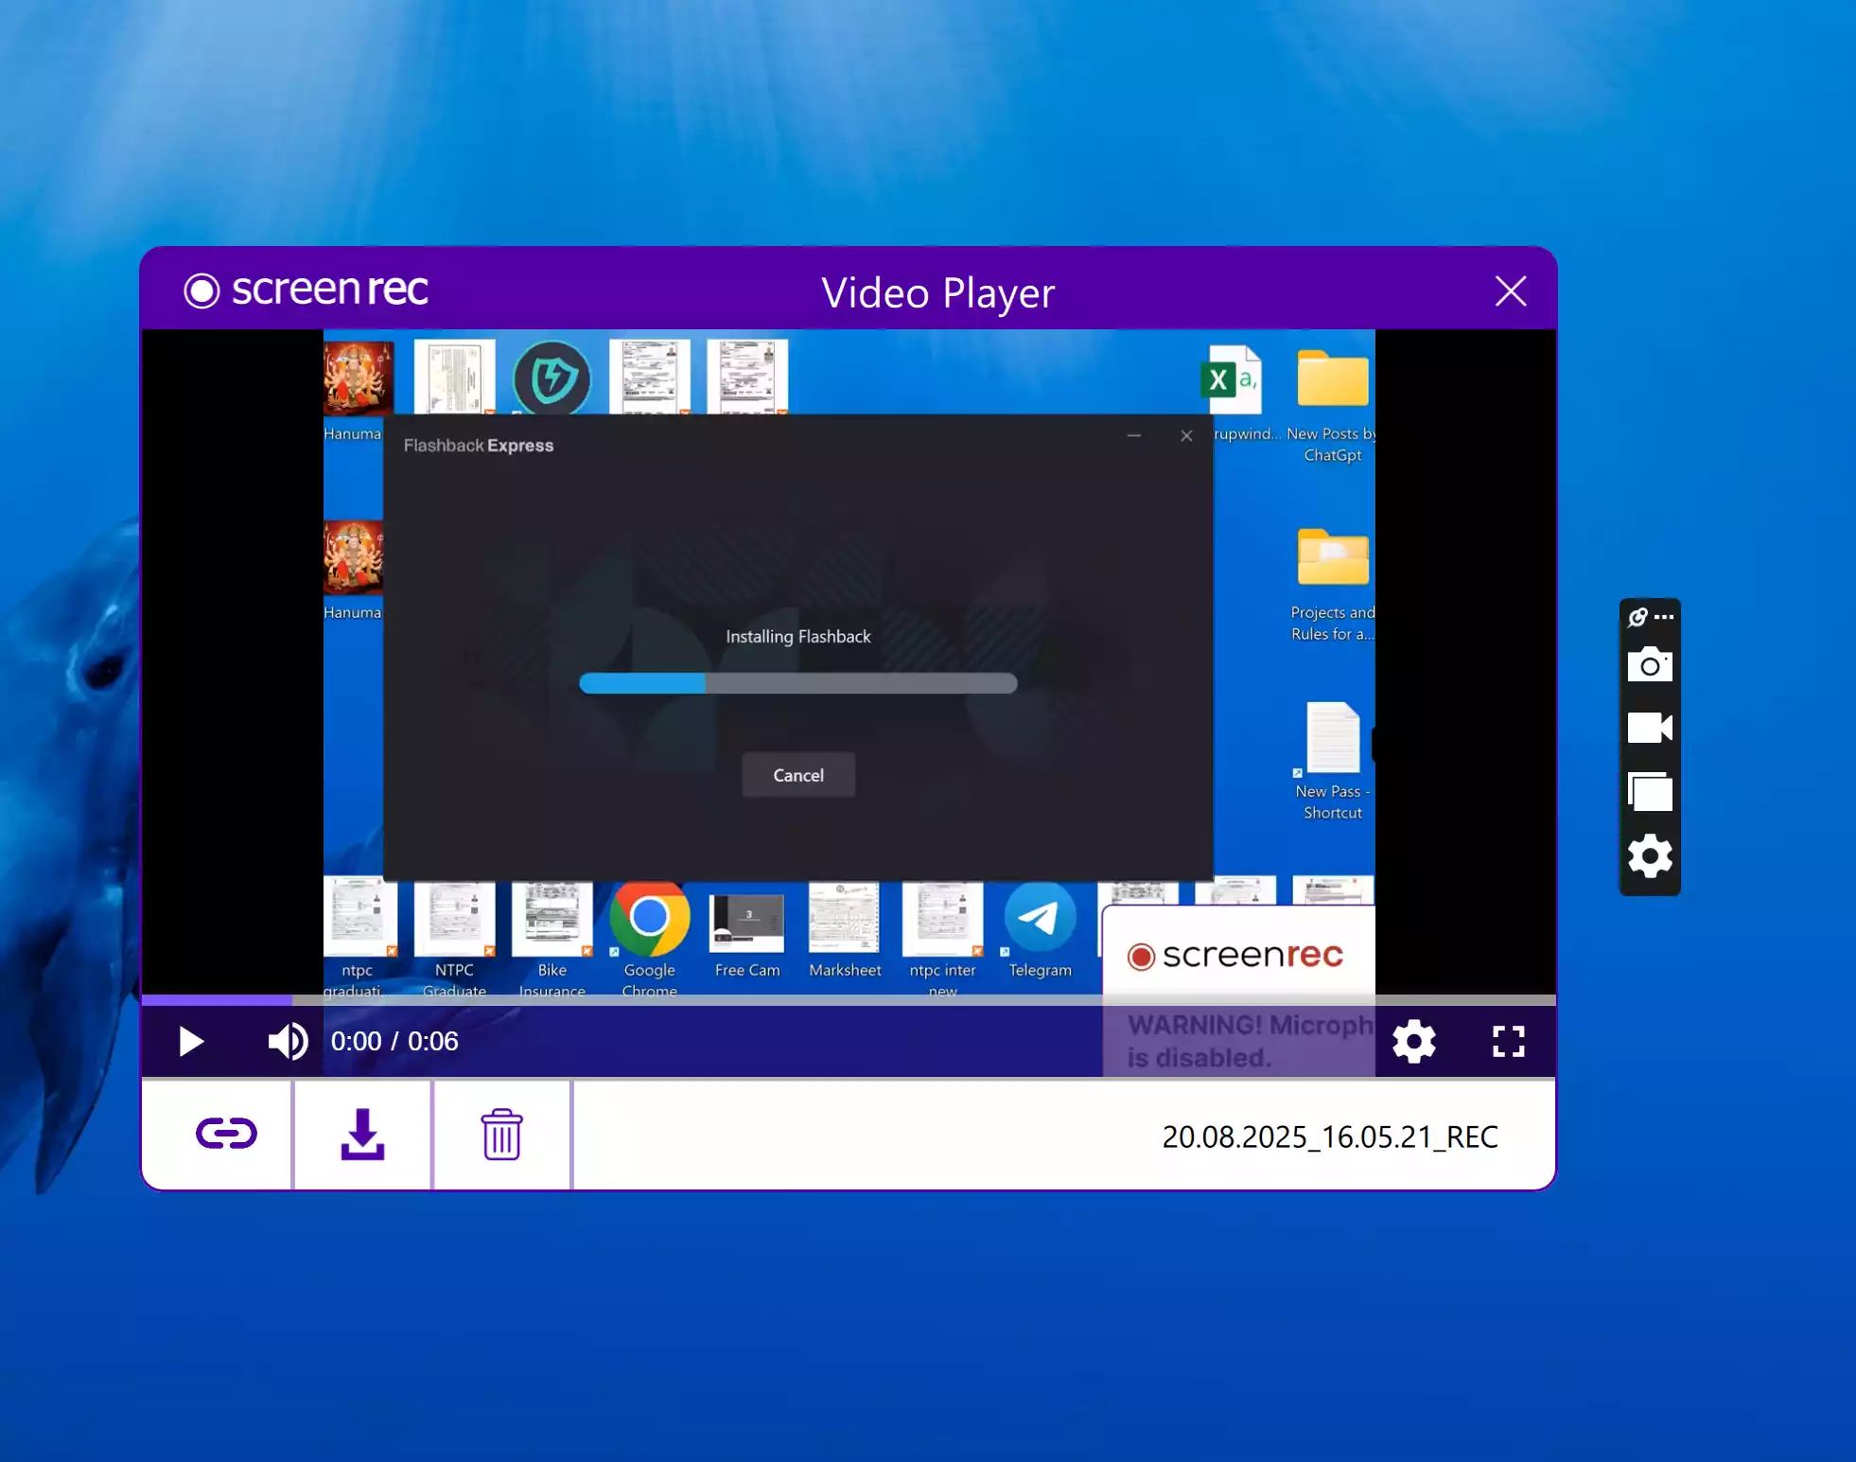The image size is (1856, 1462).
Task: Click the Video Player title text
Action: tap(937, 293)
